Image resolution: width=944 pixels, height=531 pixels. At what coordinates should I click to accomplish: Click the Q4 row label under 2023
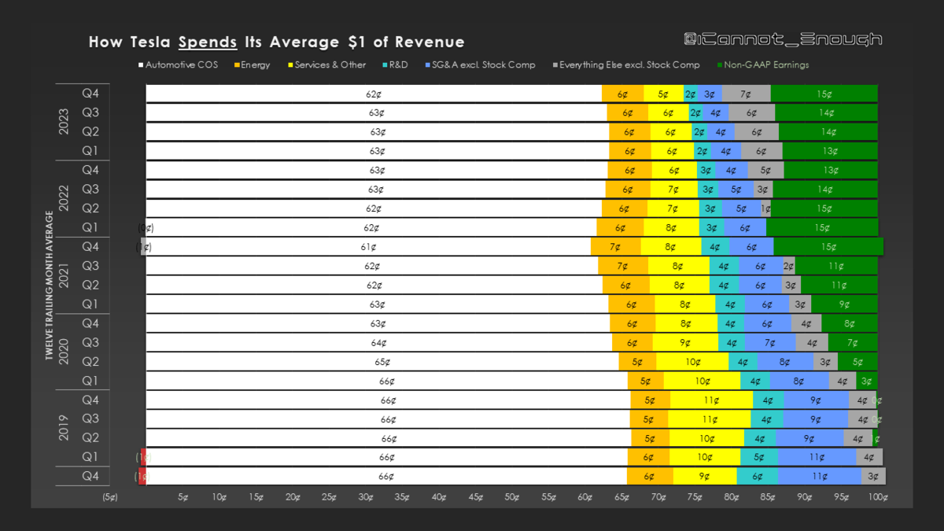point(90,94)
